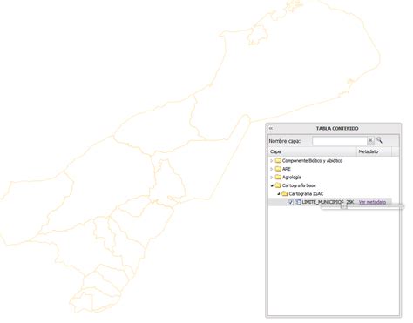Collapse the Tabla Contenido panel

tap(271, 128)
